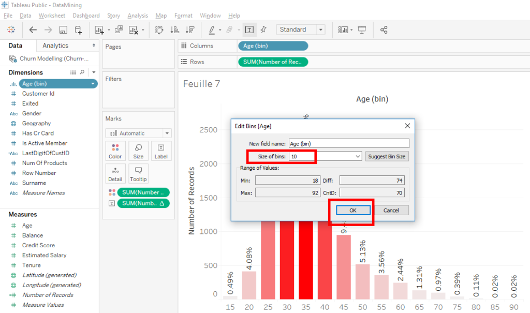
Task: Click inside the New field name input
Action: (x=348, y=143)
